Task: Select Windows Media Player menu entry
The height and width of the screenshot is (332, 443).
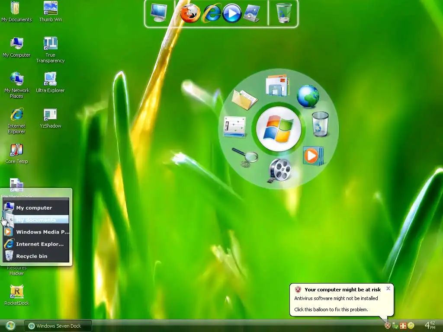Action: [36, 232]
